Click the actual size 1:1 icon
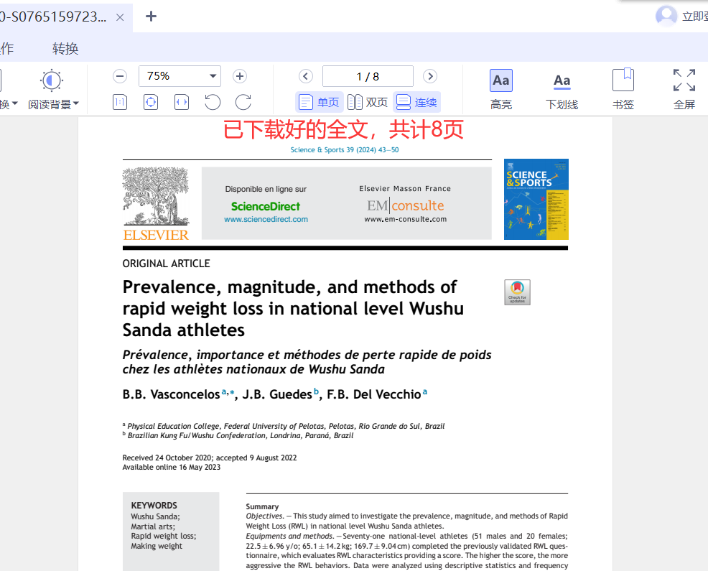Screen dimensions: 708x571 coord(120,102)
